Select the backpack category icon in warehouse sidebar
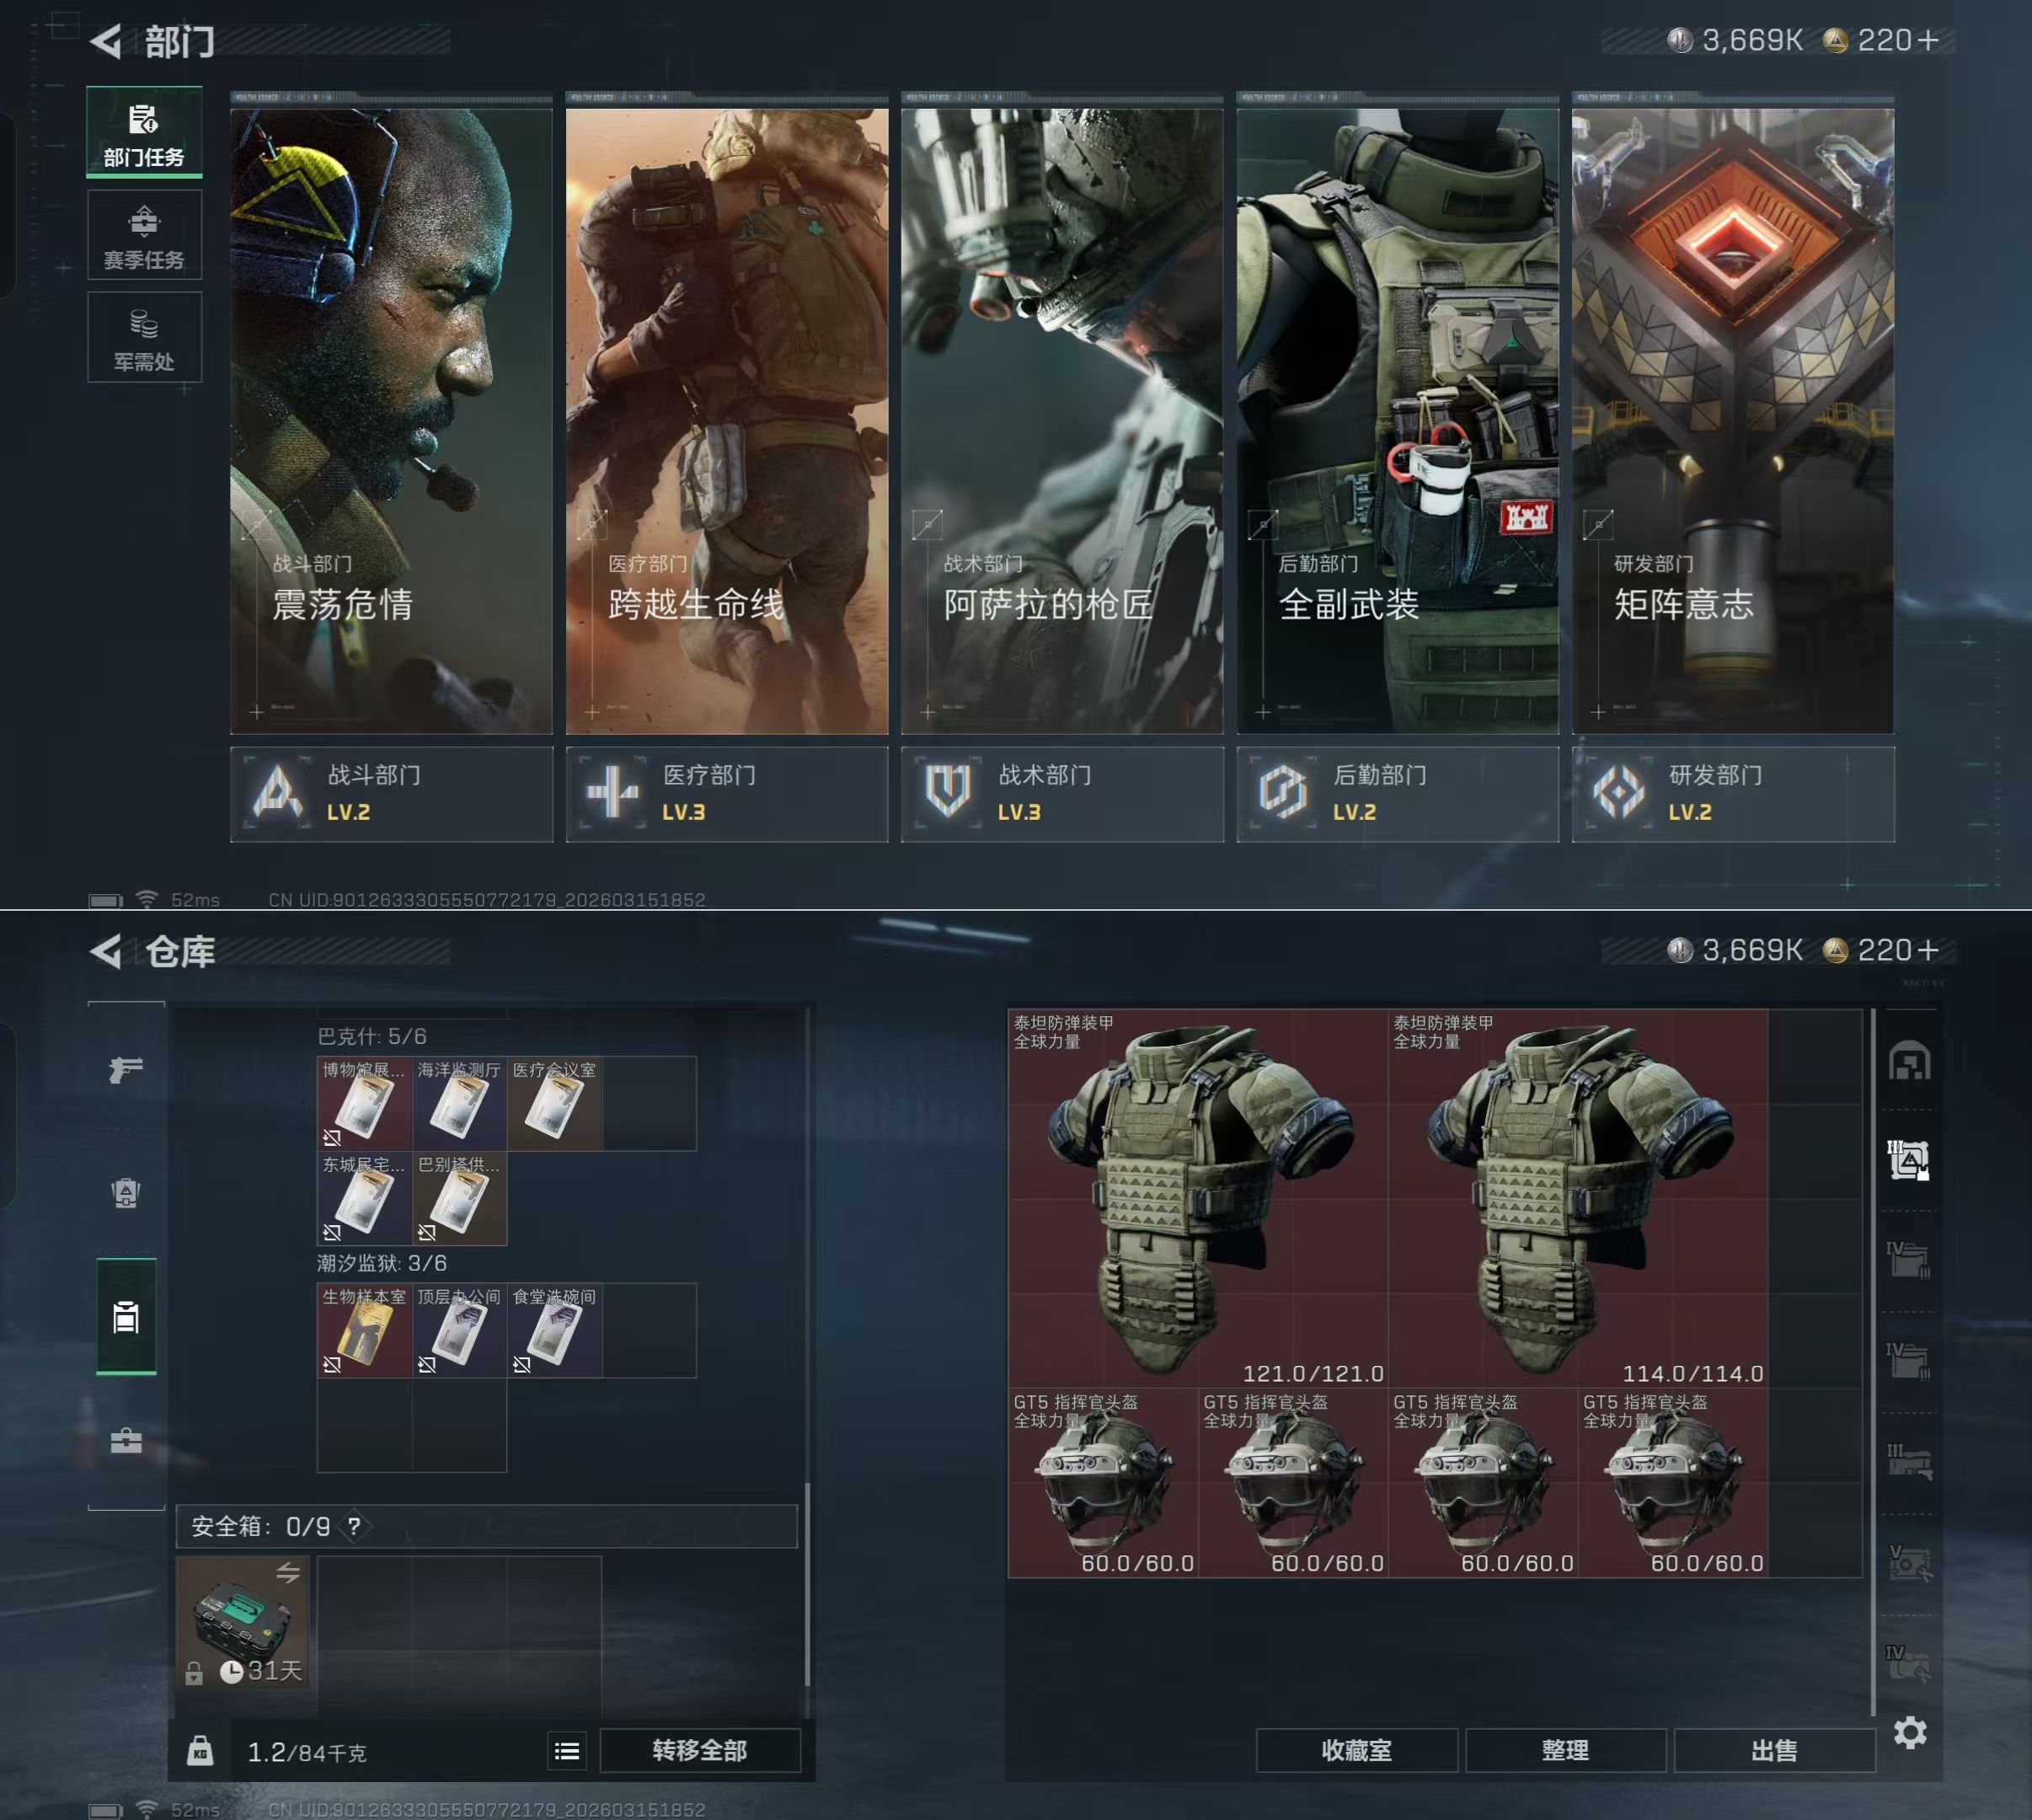Image resolution: width=2032 pixels, height=1820 pixels. (126, 1193)
